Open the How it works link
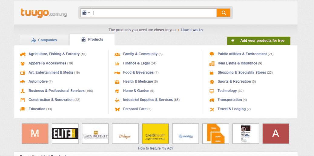The width and height of the screenshot is (314, 156). (192, 30)
